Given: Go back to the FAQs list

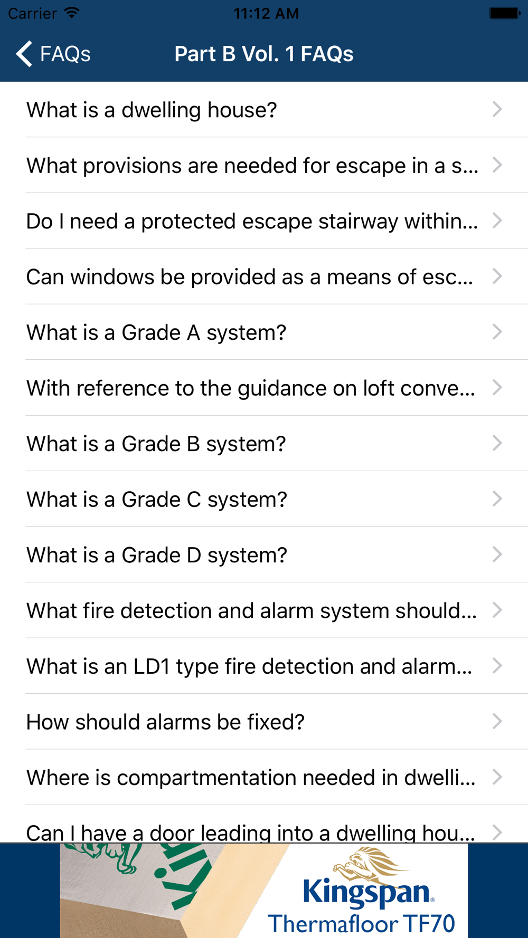Looking at the screenshot, I should [x=53, y=54].
